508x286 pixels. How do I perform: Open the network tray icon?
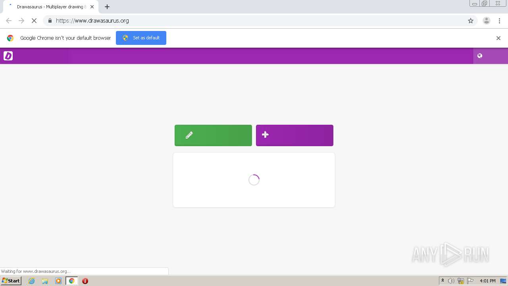pyautogui.click(x=461, y=281)
